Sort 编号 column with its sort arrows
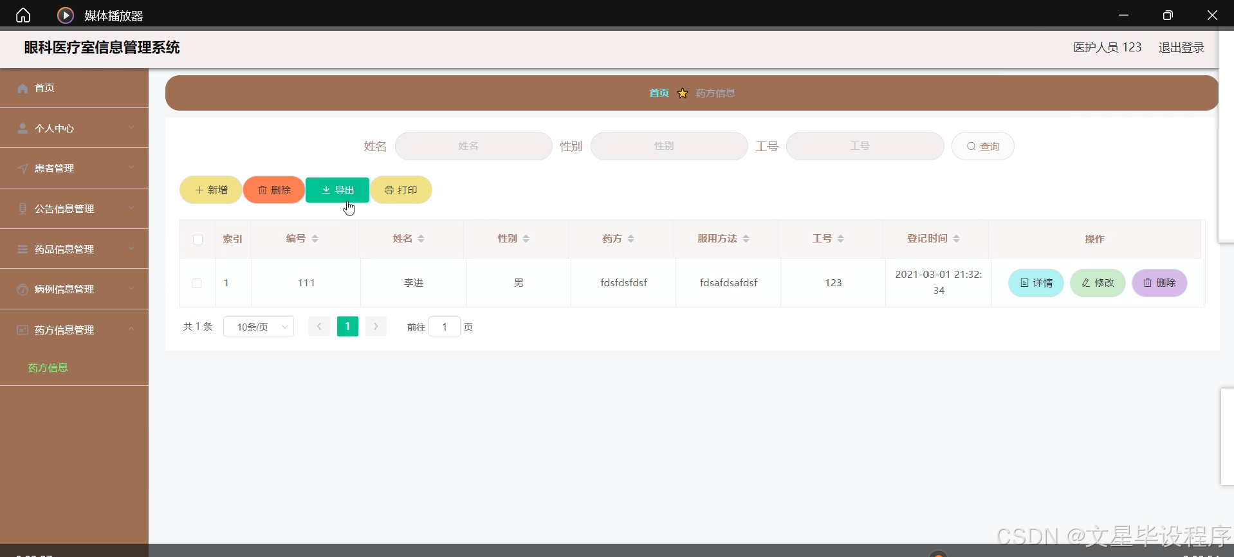Image resolution: width=1234 pixels, height=557 pixels. [315, 239]
